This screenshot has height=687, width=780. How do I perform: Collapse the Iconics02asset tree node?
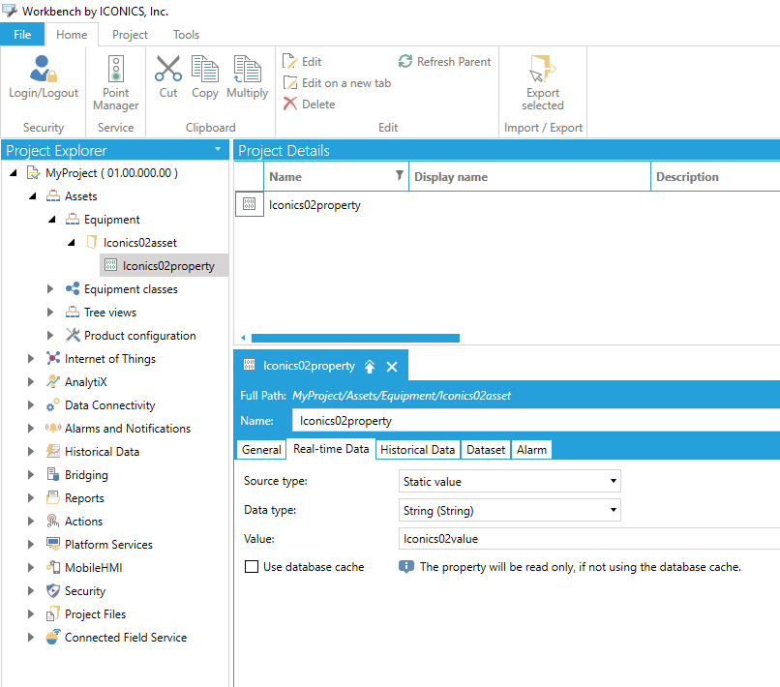[x=72, y=243]
